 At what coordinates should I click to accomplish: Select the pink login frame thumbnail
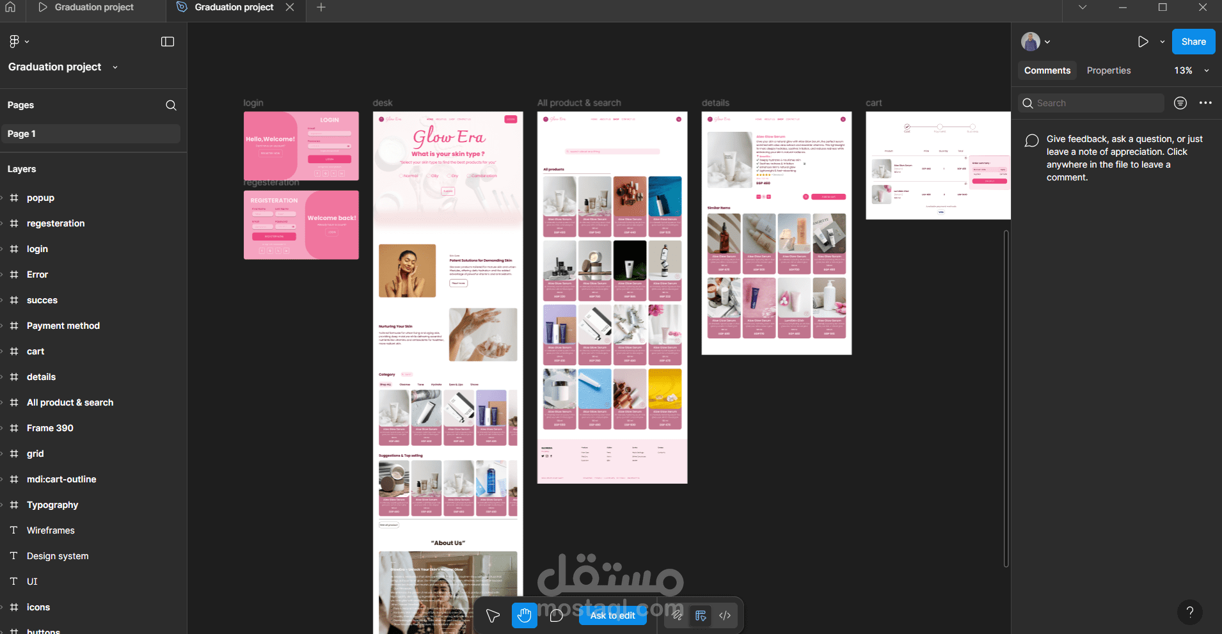301,146
